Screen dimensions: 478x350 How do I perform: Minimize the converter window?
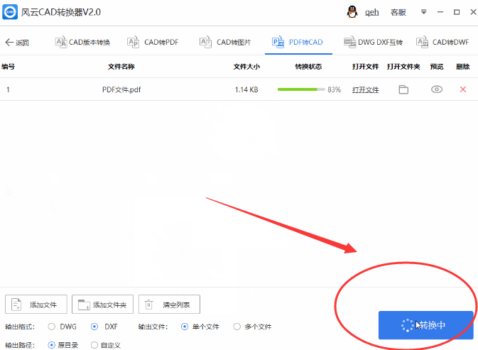click(x=440, y=12)
